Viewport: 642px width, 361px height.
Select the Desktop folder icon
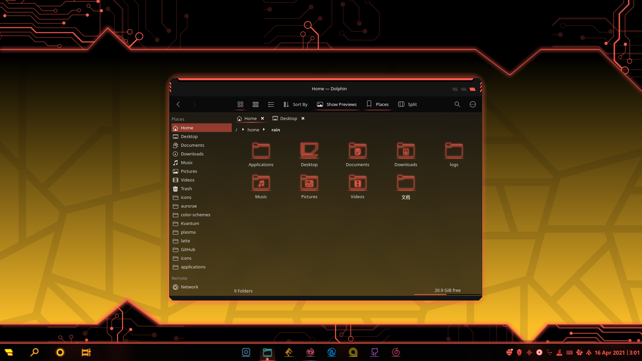(309, 150)
